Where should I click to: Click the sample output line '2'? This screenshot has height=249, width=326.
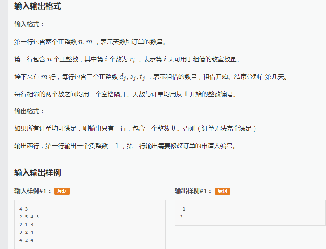tap(181, 217)
